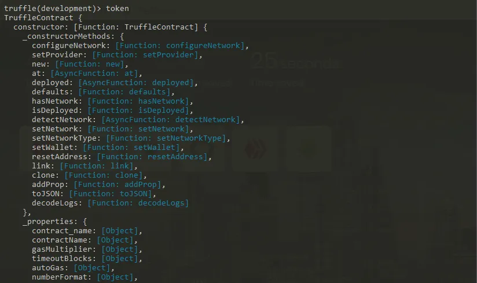Click the 'contract_name:' key
The width and height of the screenshot is (477, 283).
coord(64,231)
